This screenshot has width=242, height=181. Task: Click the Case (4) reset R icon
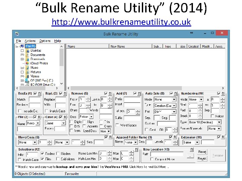coord(65,117)
